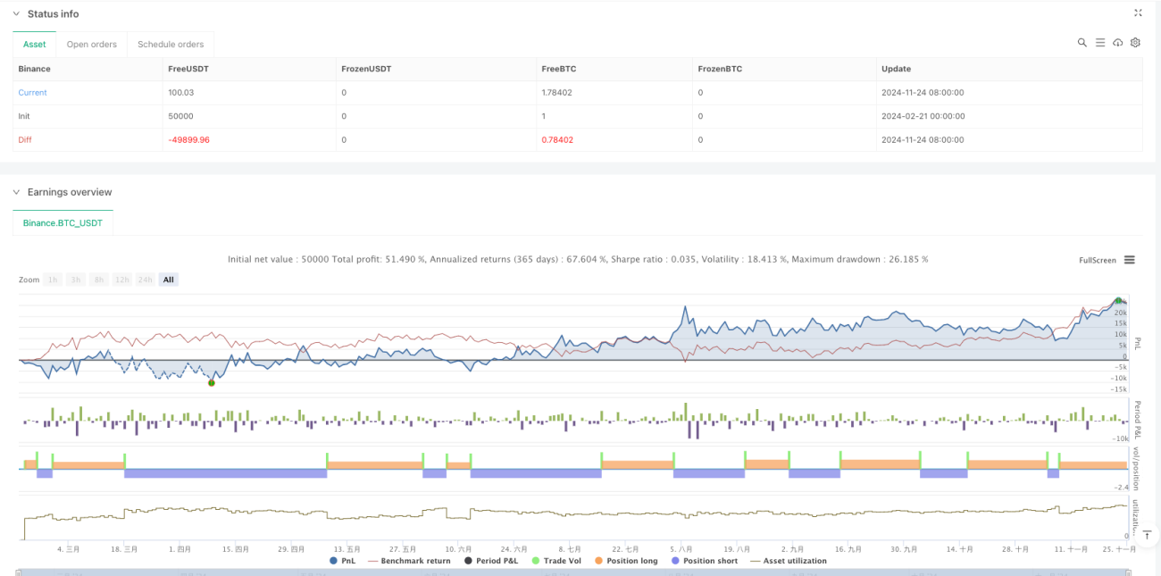Click the chart range navigator bar
This screenshot has height=576, width=1161.
[x=578, y=572]
